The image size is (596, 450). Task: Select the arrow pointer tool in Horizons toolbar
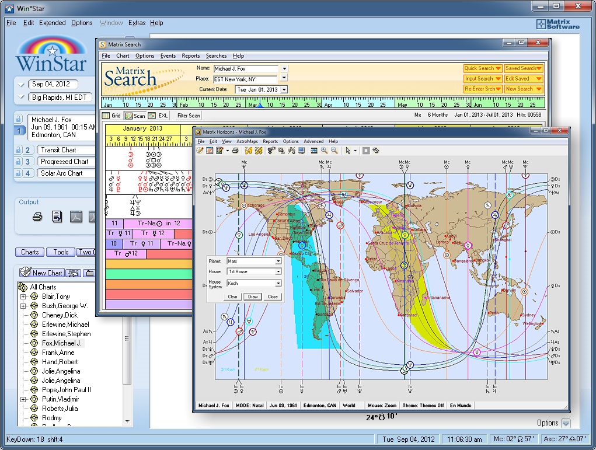[347, 151]
